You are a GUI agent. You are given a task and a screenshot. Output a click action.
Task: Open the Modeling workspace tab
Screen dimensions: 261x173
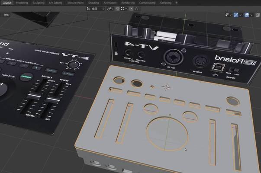[x=22, y=3]
